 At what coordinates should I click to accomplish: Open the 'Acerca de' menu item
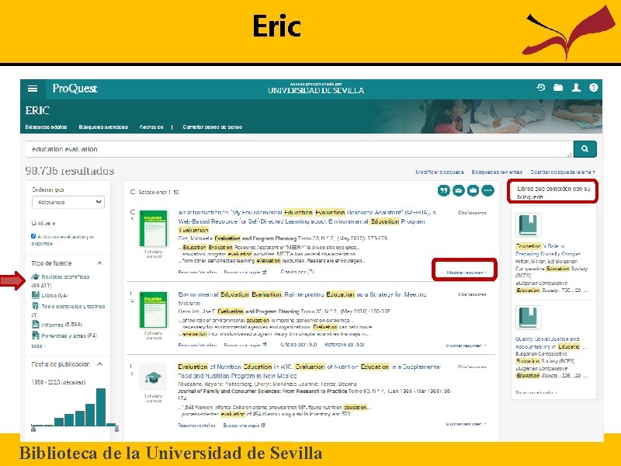click(151, 127)
